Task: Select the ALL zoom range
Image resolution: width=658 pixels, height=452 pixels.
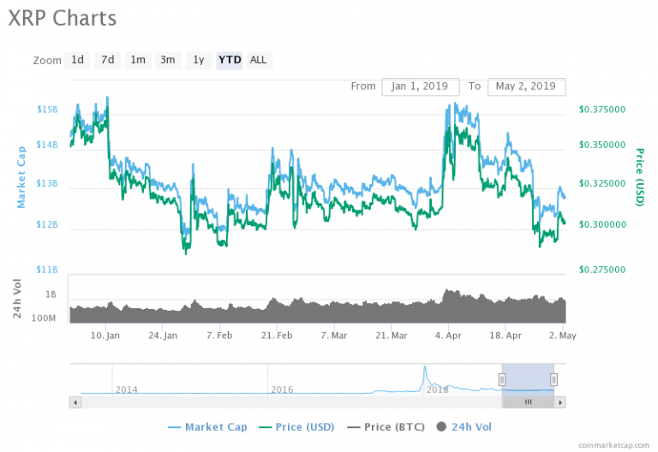Action: pos(259,60)
